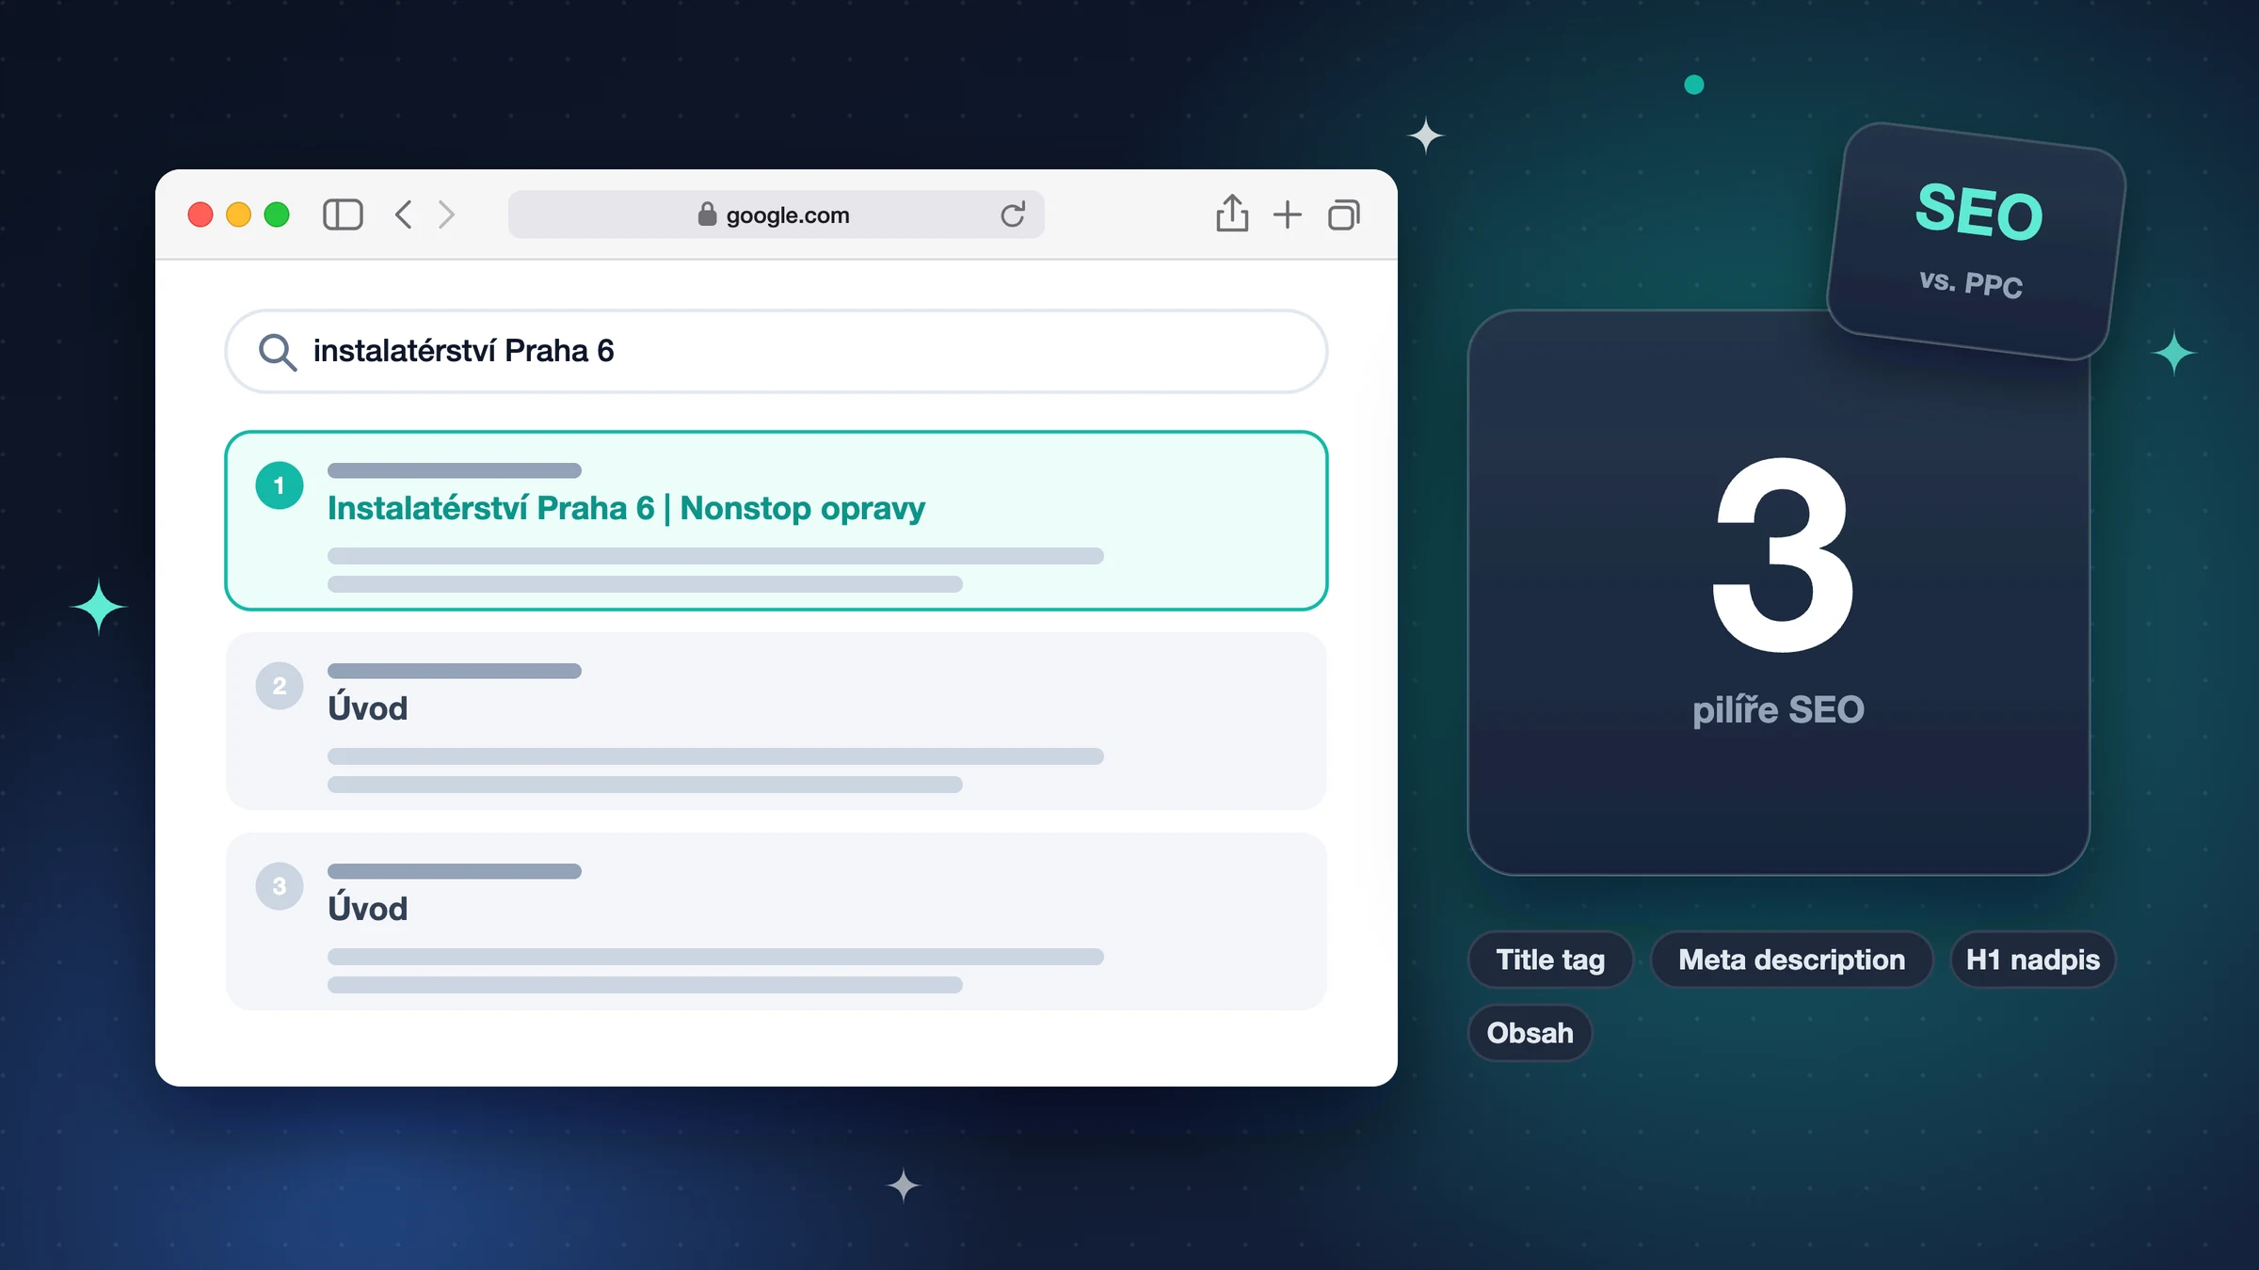Image resolution: width=2259 pixels, height=1270 pixels.
Task: Add a new tab with plus icon
Action: pyautogui.click(x=1287, y=214)
